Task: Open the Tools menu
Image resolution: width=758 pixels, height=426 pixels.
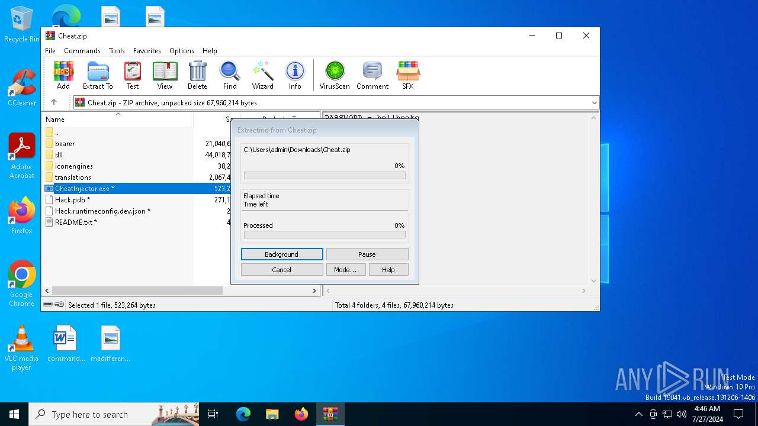Action: pyautogui.click(x=117, y=51)
